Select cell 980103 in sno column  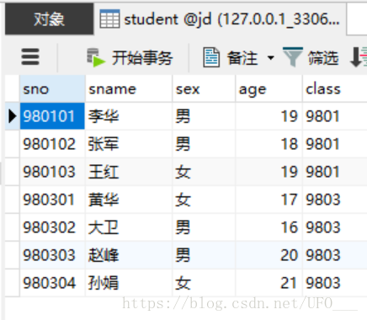click(52, 172)
